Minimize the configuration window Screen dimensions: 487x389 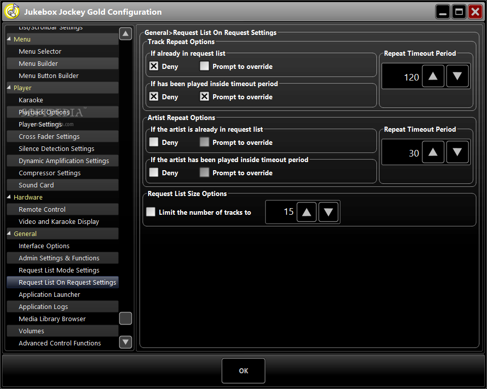tap(442, 12)
